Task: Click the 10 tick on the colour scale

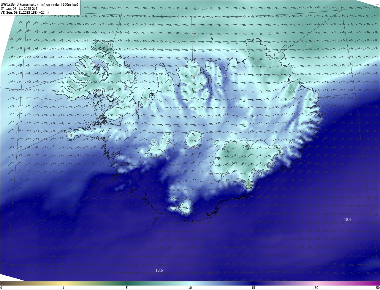Action: pos(190,288)
